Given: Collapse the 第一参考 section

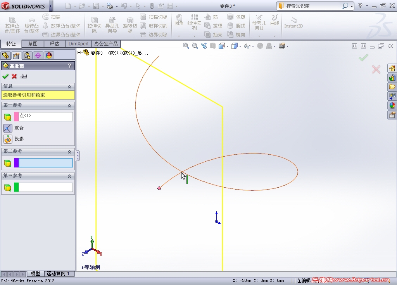Looking at the screenshot, I should (69, 105).
